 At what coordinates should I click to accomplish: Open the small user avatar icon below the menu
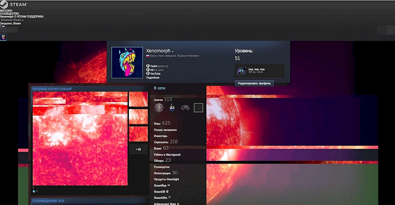[x=3, y=37]
